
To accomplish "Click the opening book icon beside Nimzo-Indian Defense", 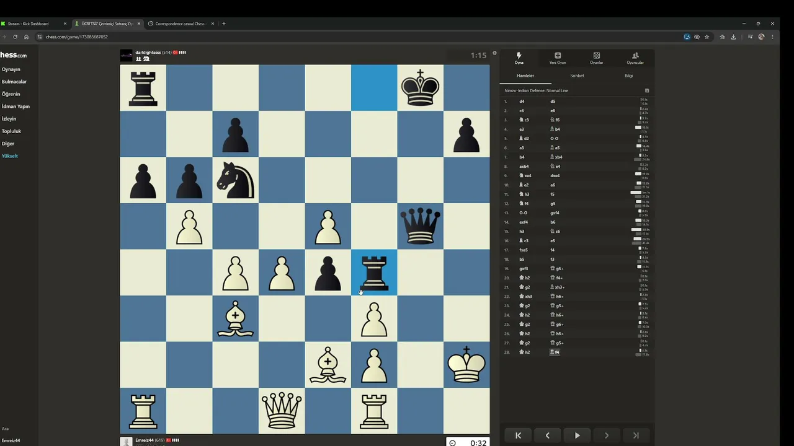I will (x=647, y=90).
